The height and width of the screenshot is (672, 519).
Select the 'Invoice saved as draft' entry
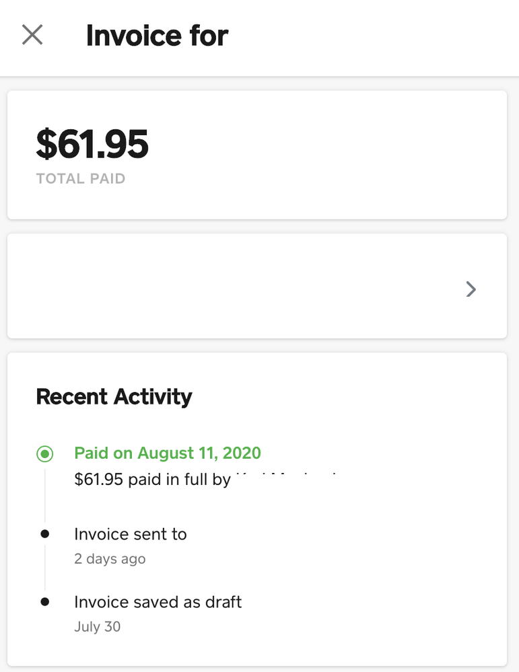click(x=158, y=601)
